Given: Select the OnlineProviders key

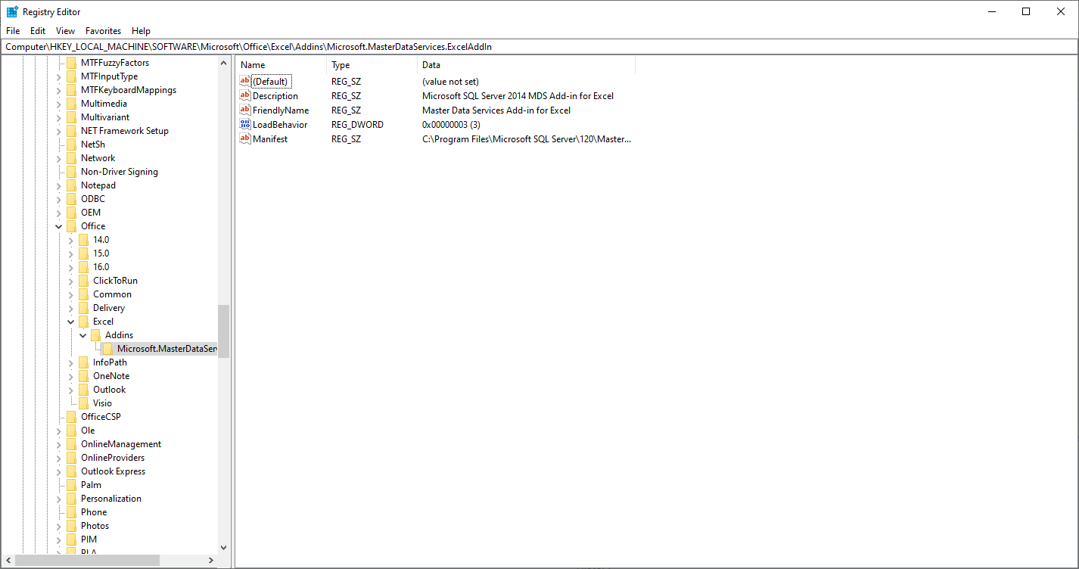Looking at the screenshot, I should [x=113, y=458].
